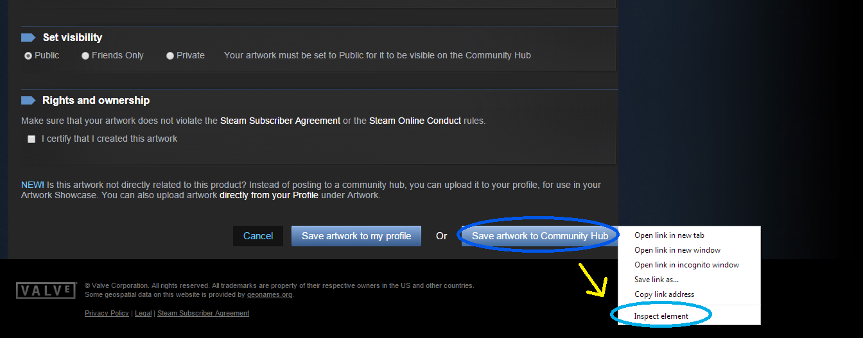Select Friends Only visibility
Viewport: 863px width, 338px height.
tap(85, 56)
